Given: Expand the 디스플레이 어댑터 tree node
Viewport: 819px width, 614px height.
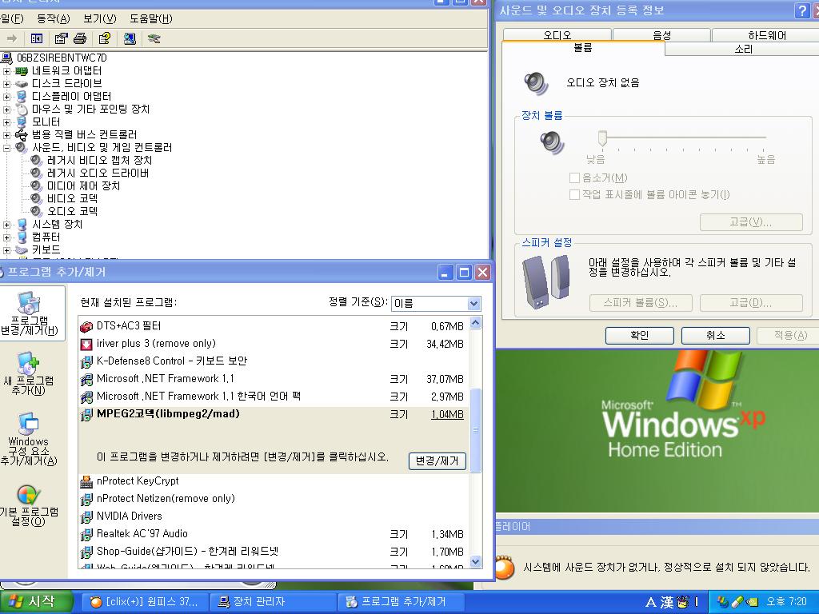Looking at the screenshot, I should 6,97.
